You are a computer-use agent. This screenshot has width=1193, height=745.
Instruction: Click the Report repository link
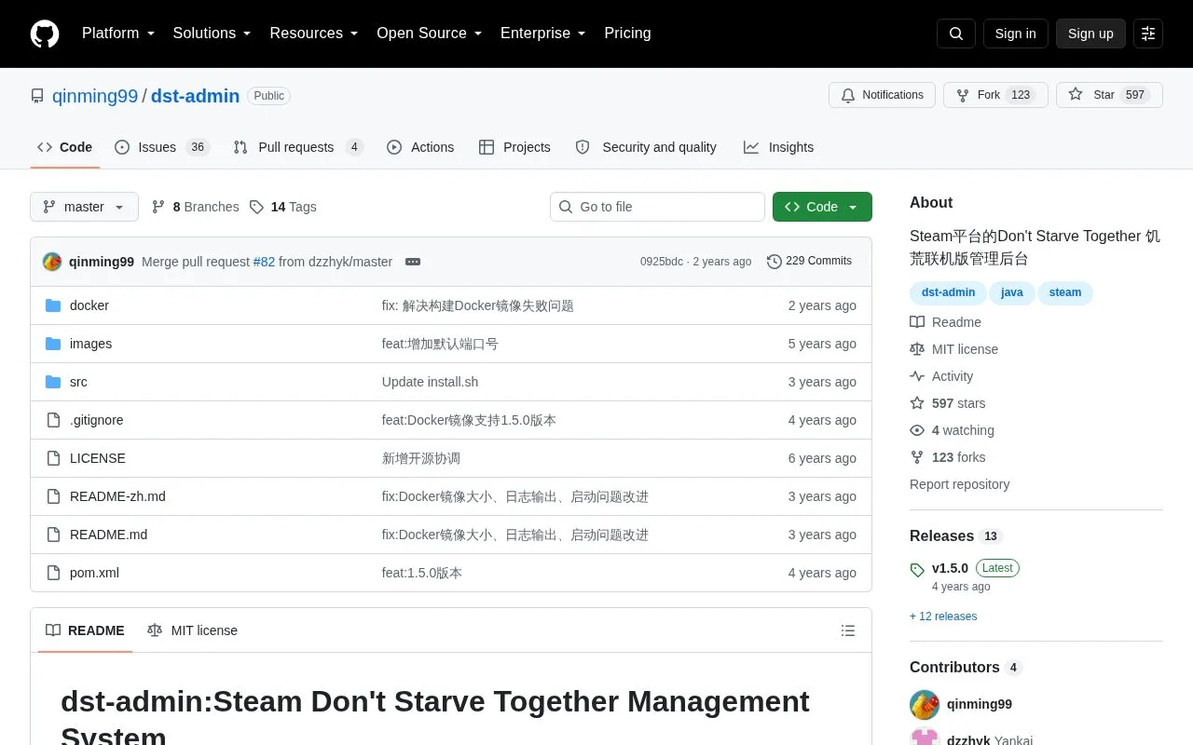959,484
